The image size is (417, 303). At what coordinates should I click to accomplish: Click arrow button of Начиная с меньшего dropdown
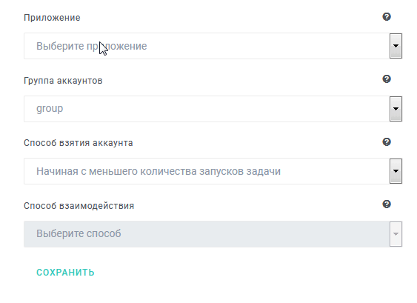[396, 171]
